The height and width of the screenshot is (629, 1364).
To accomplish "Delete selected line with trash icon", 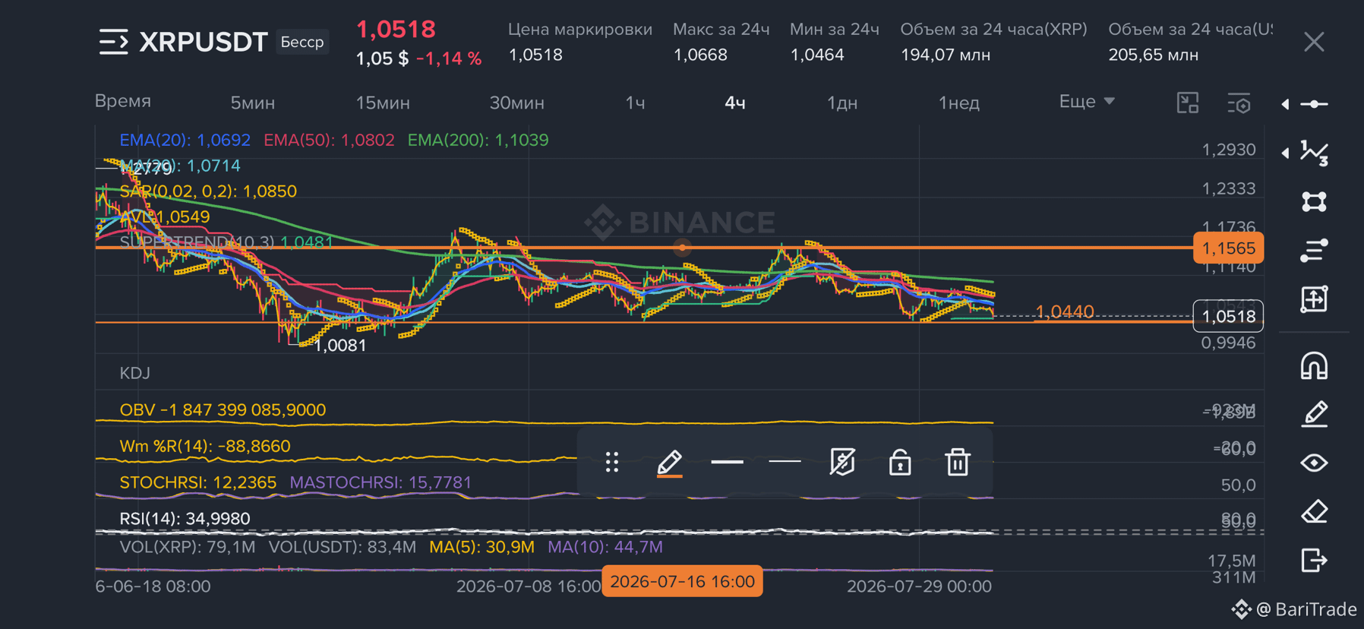I will [x=957, y=461].
